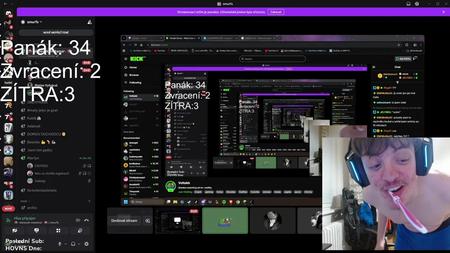Image resolution: width=450 pixels, height=253 pixels.
Task: Click Zakázat to disable streamer mode
Action: 276,12
